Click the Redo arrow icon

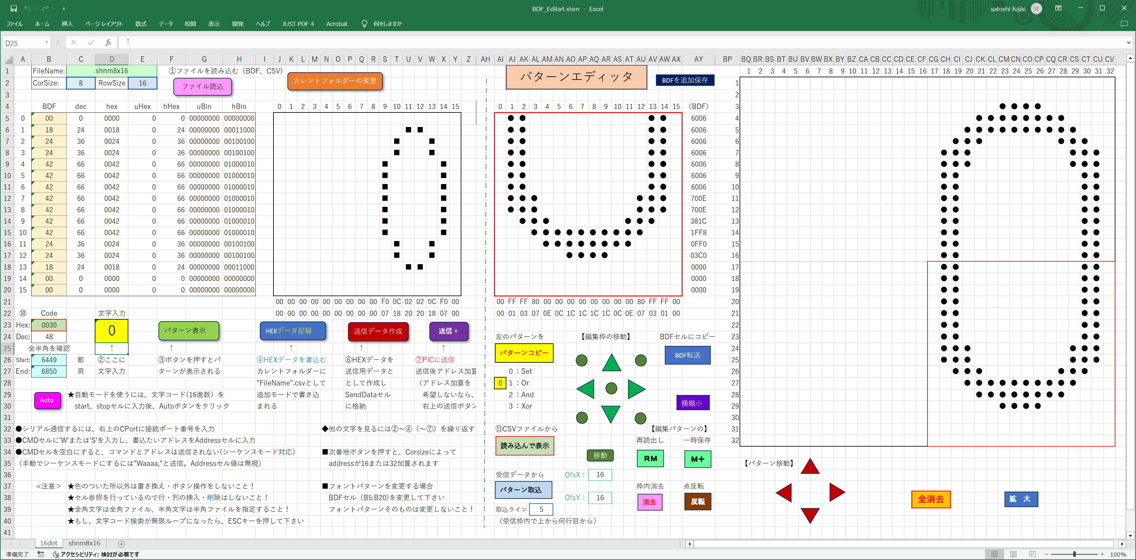(45, 8)
